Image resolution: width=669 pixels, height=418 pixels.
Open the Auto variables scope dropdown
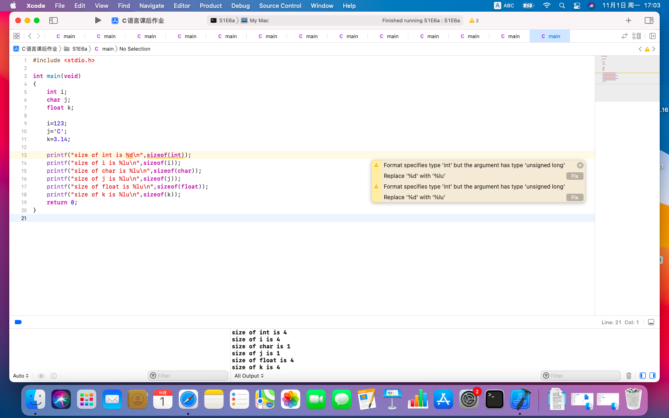coord(21,376)
